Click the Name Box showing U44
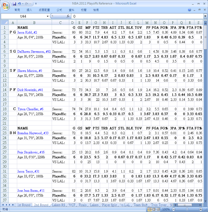 tap(23, 16)
